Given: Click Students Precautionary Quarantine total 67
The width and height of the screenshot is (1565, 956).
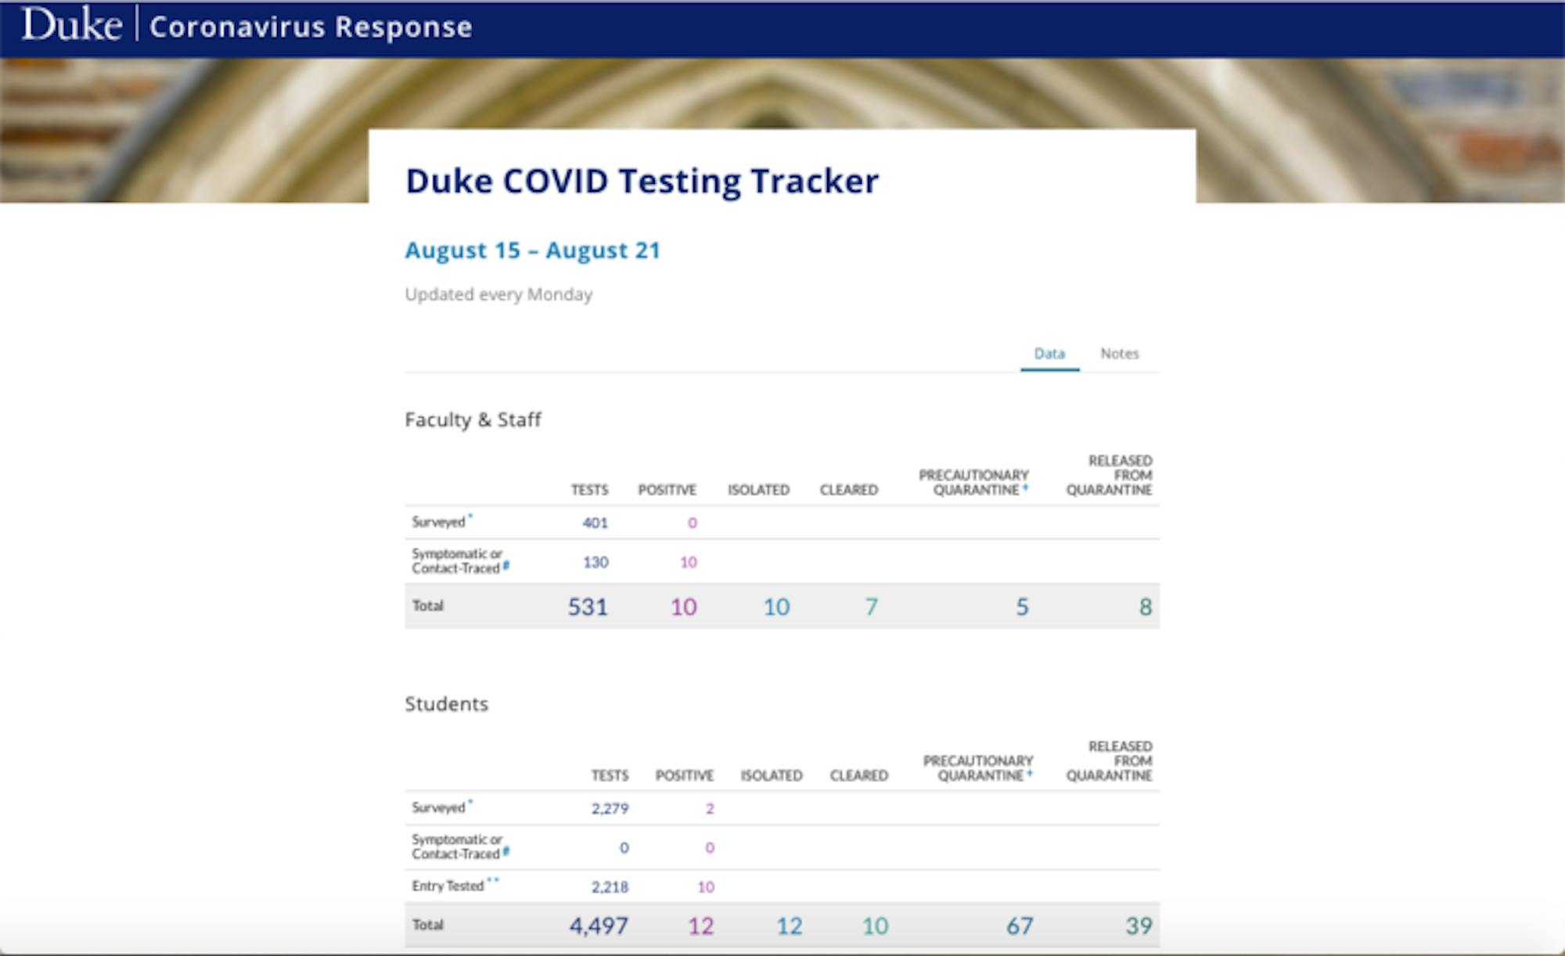Looking at the screenshot, I should pyautogui.click(x=1019, y=926).
